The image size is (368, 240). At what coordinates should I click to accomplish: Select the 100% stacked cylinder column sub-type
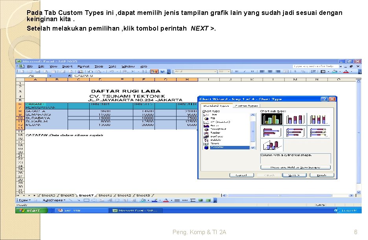[x=318, y=119]
